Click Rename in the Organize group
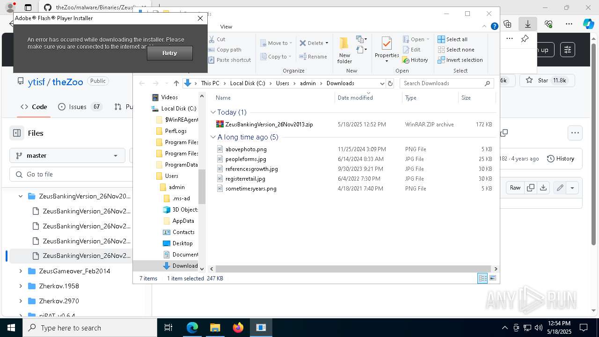This screenshot has width=599, height=337. coord(313,57)
